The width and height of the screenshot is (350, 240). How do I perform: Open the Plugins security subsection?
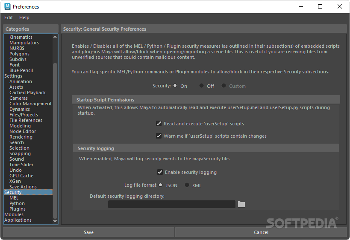(18, 209)
